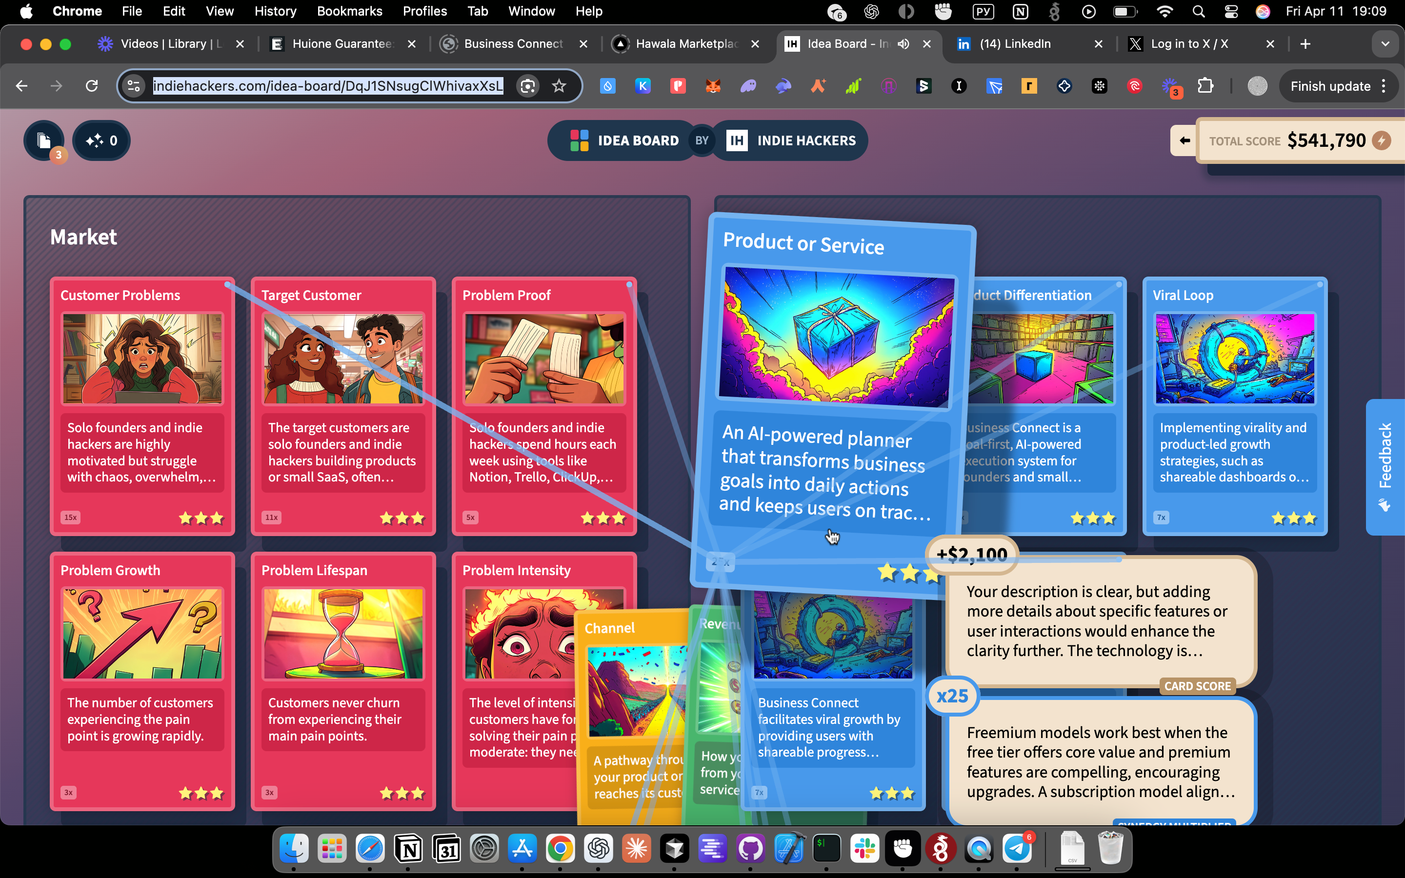Open the Finish update menu dots
The image size is (1405, 878).
pyautogui.click(x=1384, y=86)
